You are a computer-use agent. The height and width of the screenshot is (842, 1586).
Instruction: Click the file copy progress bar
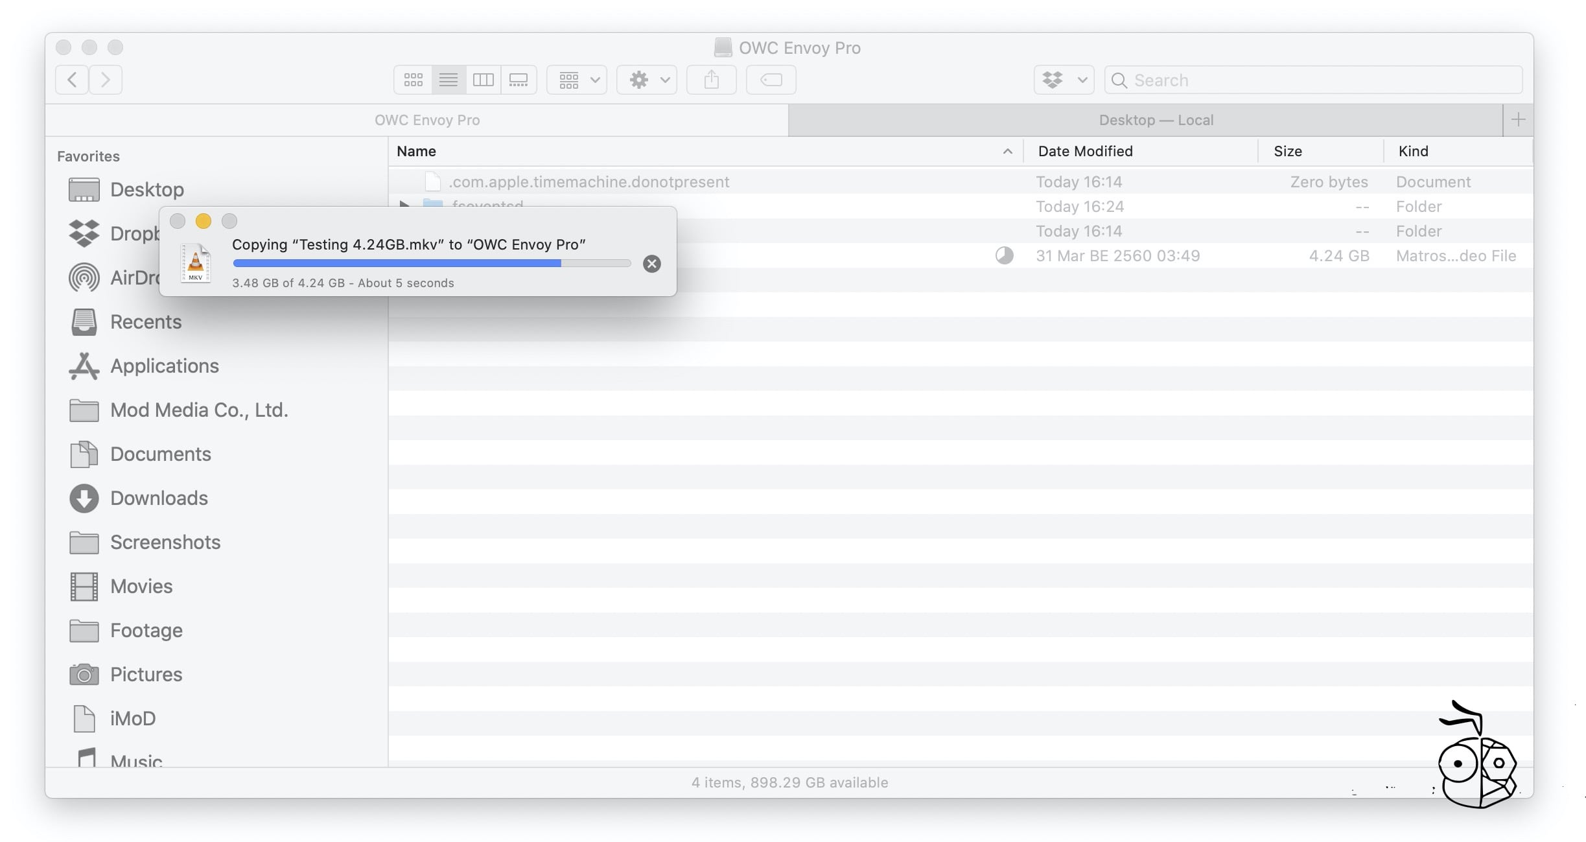(431, 263)
